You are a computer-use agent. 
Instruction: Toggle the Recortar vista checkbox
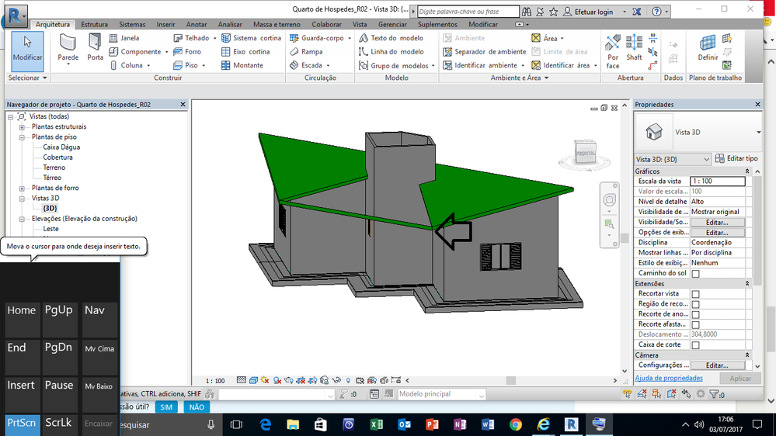(695, 294)
